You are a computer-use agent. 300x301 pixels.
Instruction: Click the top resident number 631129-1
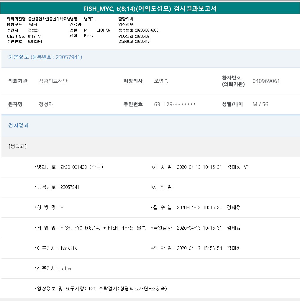[35, 41]
